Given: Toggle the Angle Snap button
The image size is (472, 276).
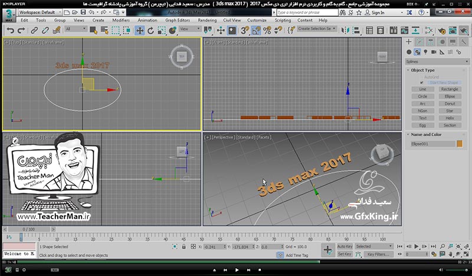Looking at the screenshot, I should [x=256, y=31].
